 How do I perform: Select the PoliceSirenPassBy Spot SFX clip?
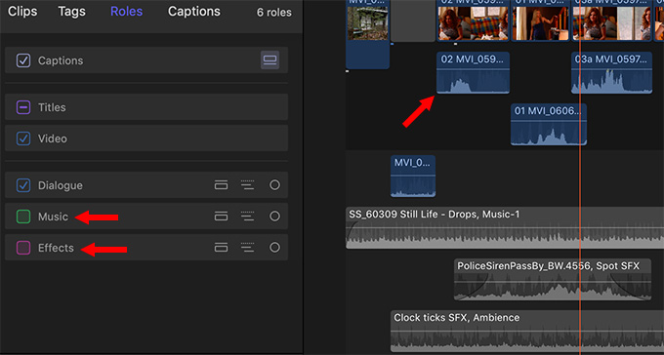point(553,279)
